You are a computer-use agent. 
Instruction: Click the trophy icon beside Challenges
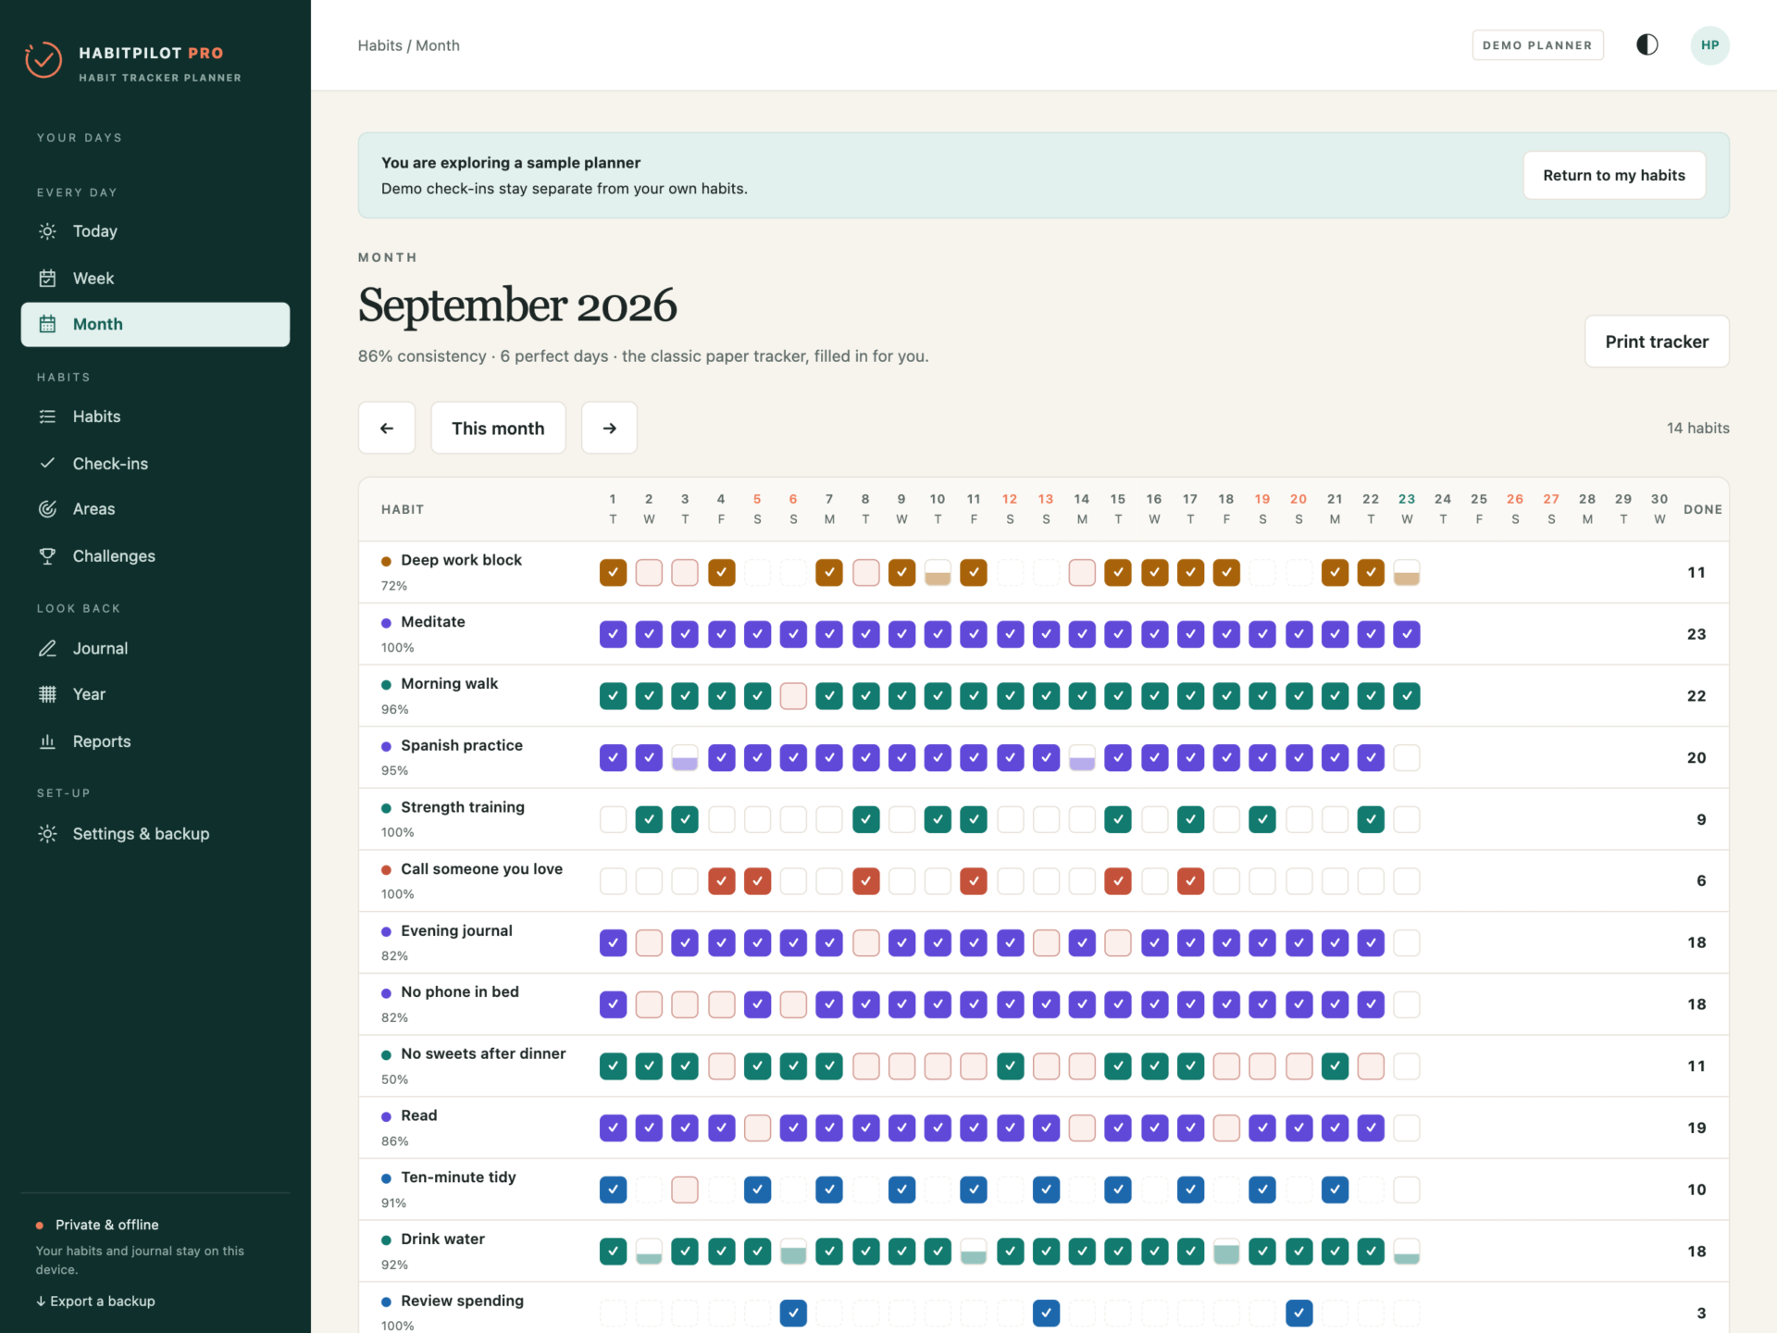pyautogui.click(x=47, y=556)
